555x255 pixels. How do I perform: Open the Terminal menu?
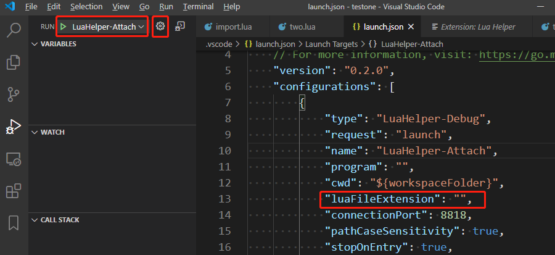click(x=198, y=6)
